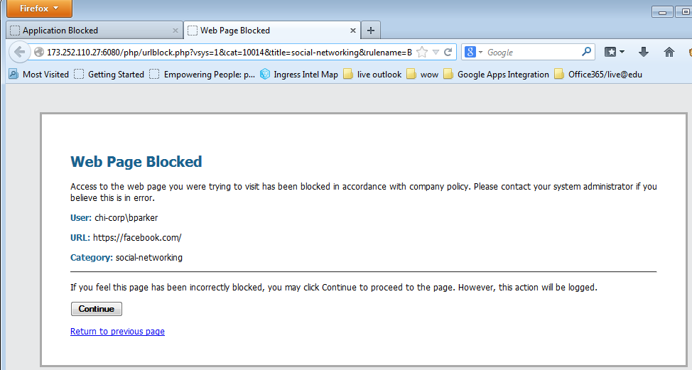Image resolution: width=692 pixels, height=370 pixels.
Task: Open the bookmarks menu button
Action: 615,52
